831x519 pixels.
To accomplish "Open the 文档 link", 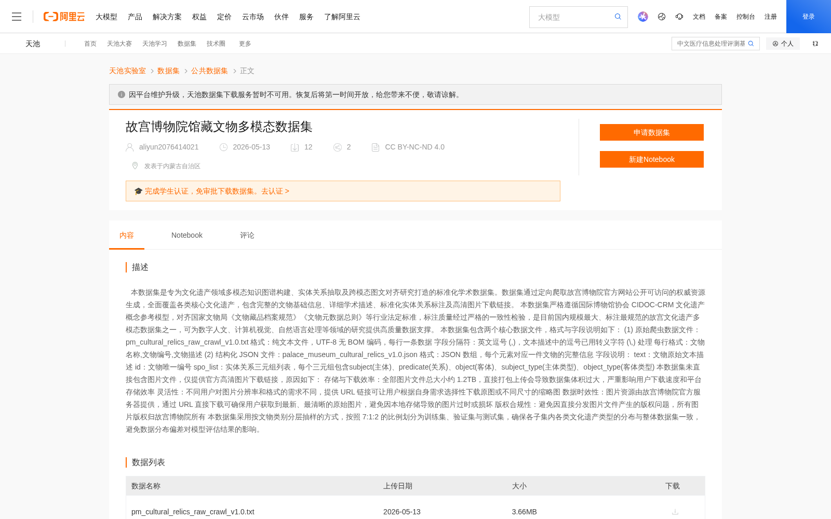I will [699, 17].
